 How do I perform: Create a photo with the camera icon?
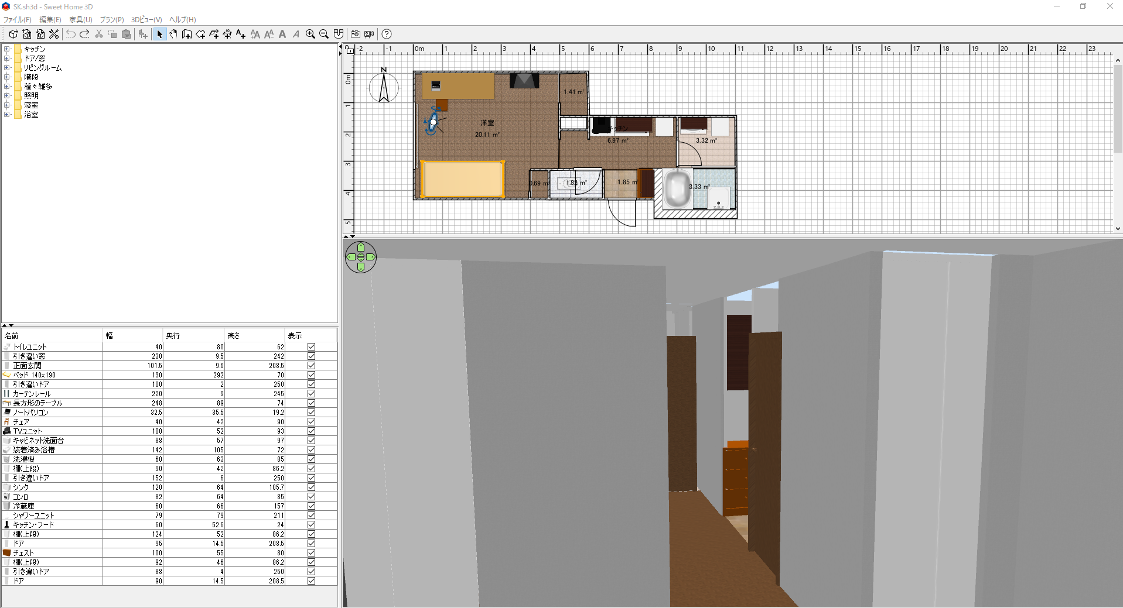click(x=355, y=34)
